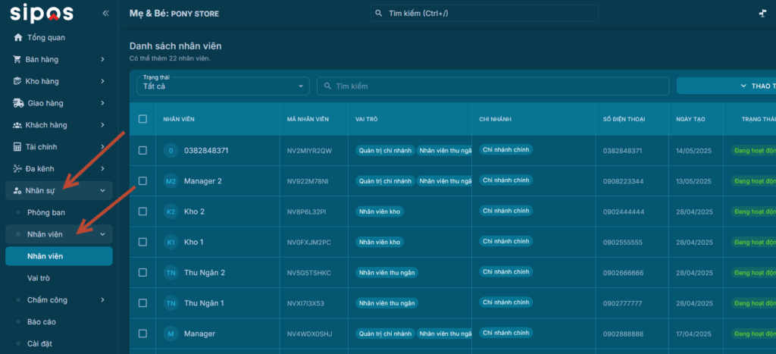Expand Bán hàng submenu chevron
Viewport: 776px width, 354px height.
click(102, 59)
